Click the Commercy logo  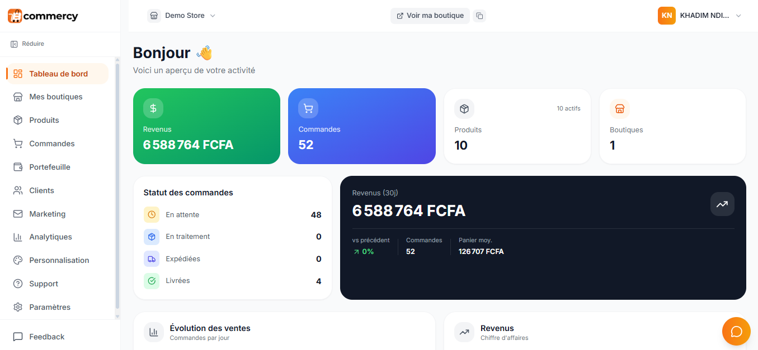(43, 16)
